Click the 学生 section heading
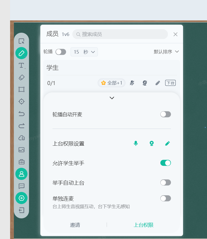The height and width of the screenshot is (239, 207). (x=52, y=68)
